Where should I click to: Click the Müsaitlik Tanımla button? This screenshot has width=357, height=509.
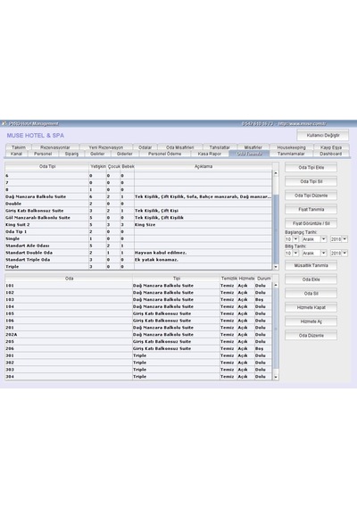[x=311, y=265]
